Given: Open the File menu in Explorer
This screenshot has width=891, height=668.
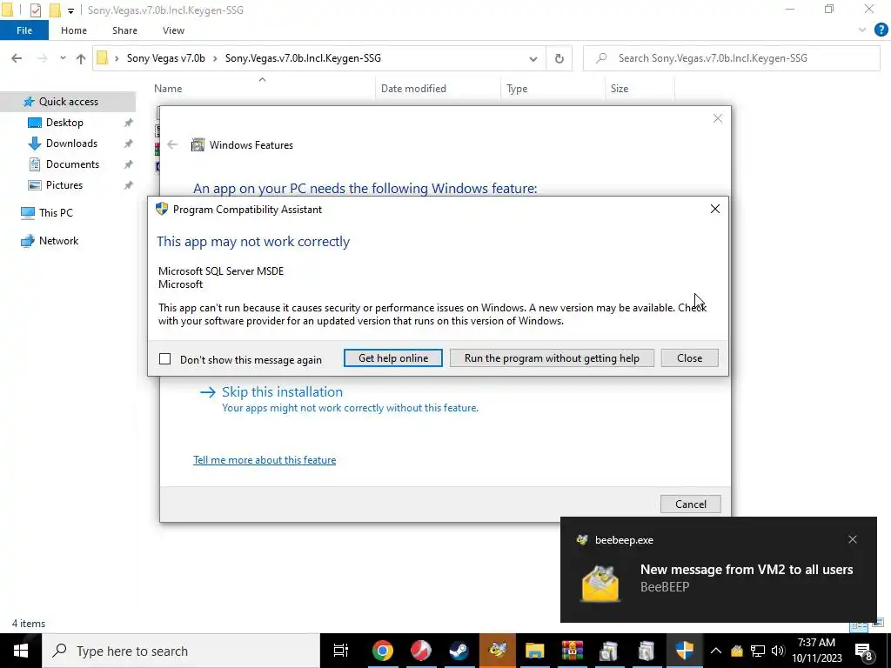Looking at the screenshot, I should point(24,30).
